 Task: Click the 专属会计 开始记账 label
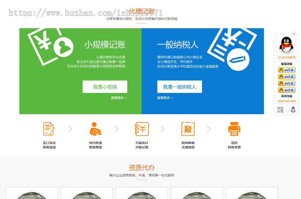[142, 145]
